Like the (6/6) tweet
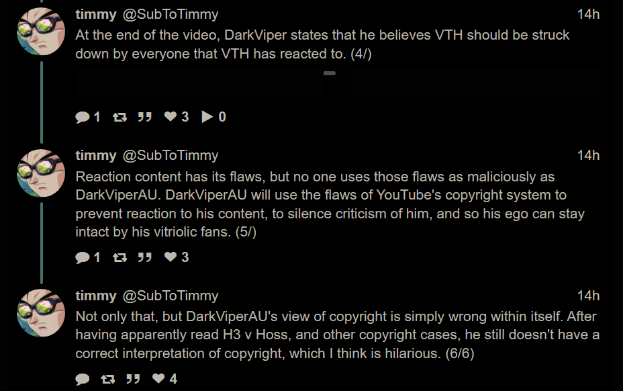623x391 pixels. pyautogui.click(x=159, y=380)
